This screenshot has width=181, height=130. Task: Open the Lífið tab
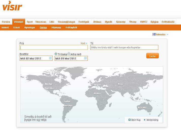click(52, 22)
